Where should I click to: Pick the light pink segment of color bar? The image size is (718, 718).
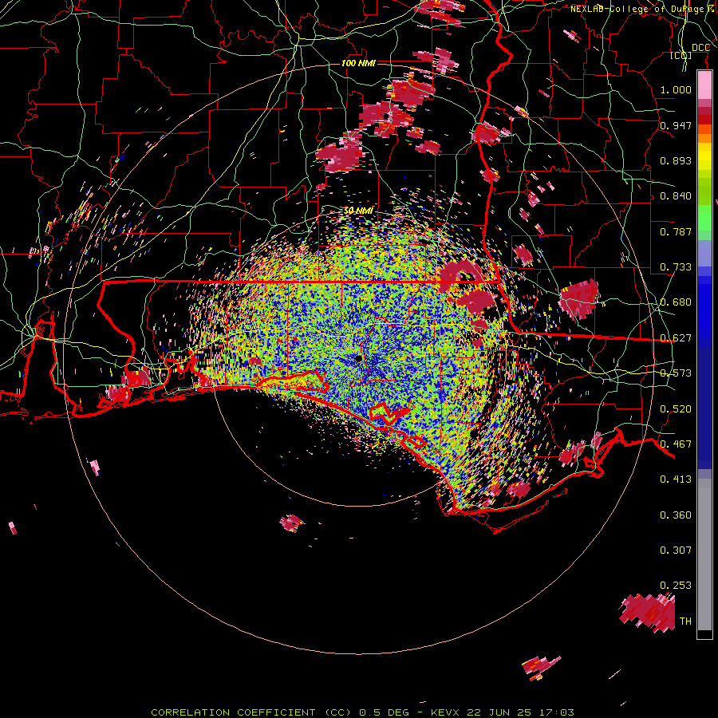click(x=704, y=85)
